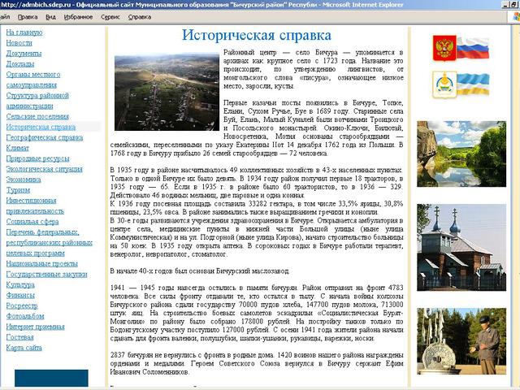Open Государственные закупки link
Viewport: 520px width, 390px height.
pyautogui.click(x=46, y=275)
